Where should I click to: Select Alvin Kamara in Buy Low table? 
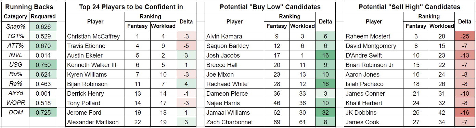tap(234, 36)
